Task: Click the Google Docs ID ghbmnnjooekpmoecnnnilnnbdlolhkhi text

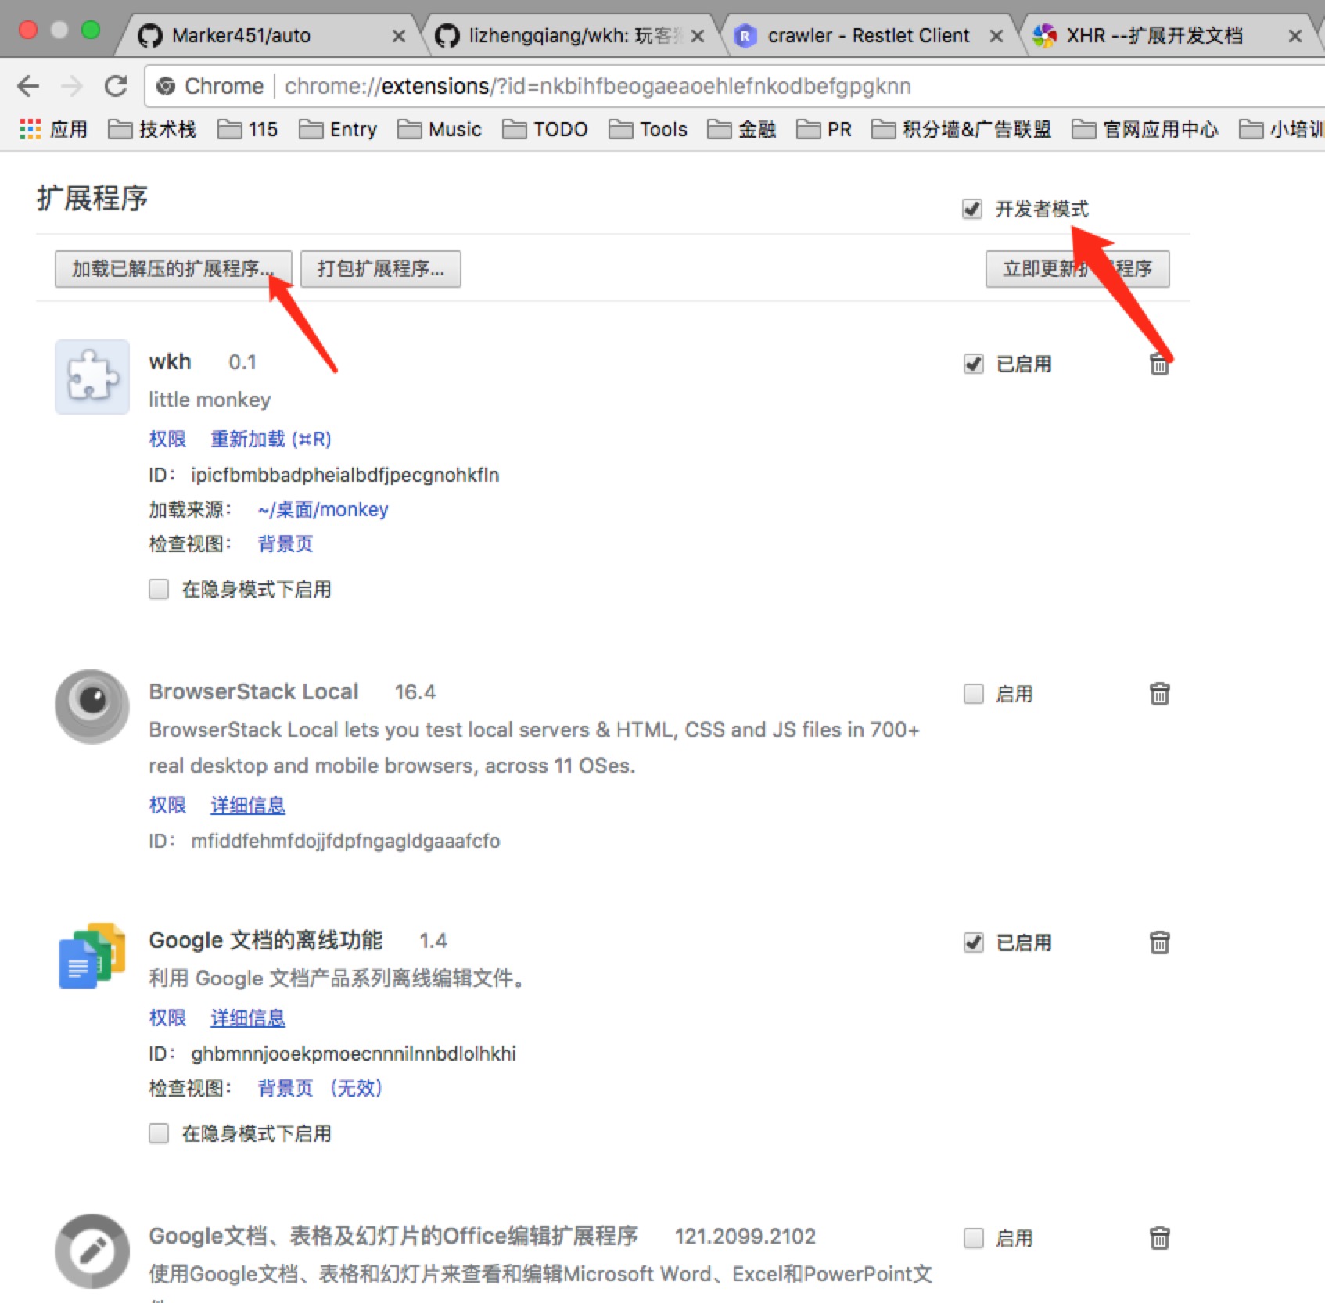Action: [354, 1054]
